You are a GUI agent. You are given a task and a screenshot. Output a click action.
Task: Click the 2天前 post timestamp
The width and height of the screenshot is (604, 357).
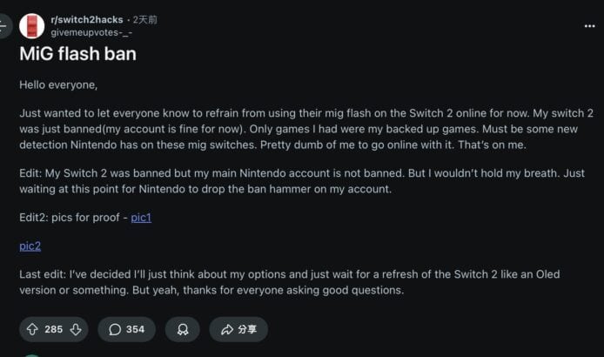[x=145, y=19]
